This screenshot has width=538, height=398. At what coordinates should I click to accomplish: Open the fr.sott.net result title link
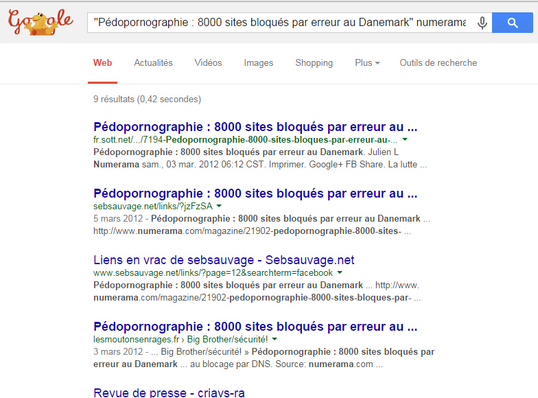(255, 127)
